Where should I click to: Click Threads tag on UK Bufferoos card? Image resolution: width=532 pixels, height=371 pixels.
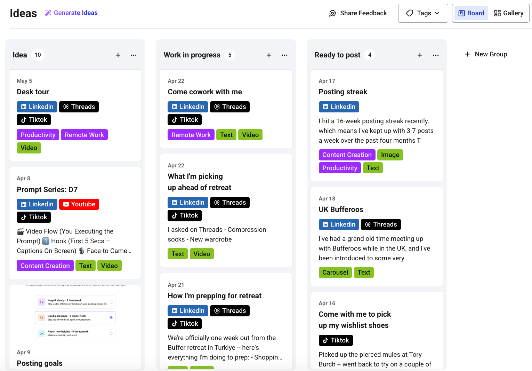(381, 224)
